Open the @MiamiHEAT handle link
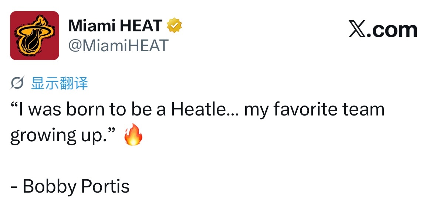Viewport: 436px width, 221px height. 118,45
